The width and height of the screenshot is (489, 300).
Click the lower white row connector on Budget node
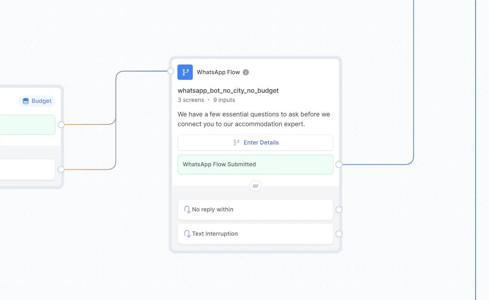coord(61,169)
